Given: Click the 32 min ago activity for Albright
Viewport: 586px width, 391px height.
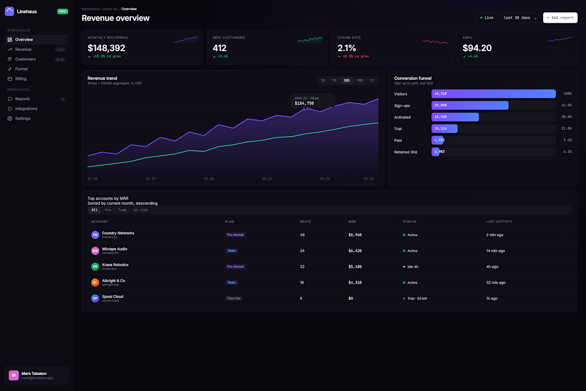Looking at the screenshot, I should pos(495,283).
